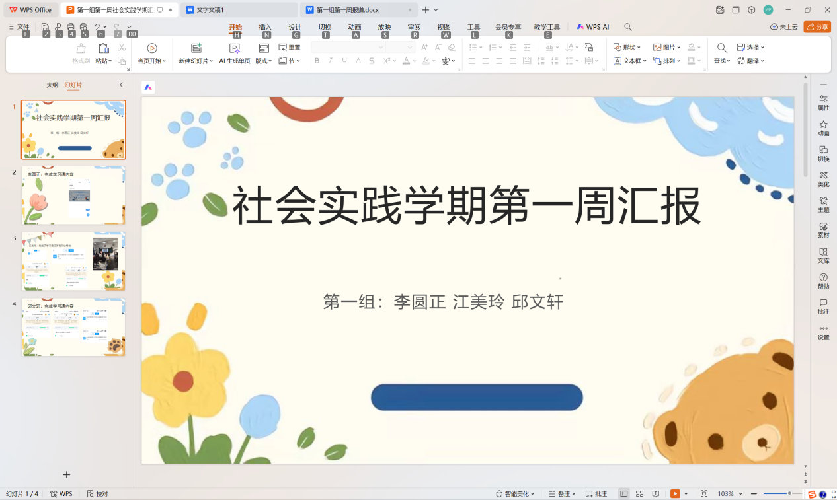Open the 智能美化 dropdown in status bar
This screenshot has height=500, width=837.
[x=516, y=493]
